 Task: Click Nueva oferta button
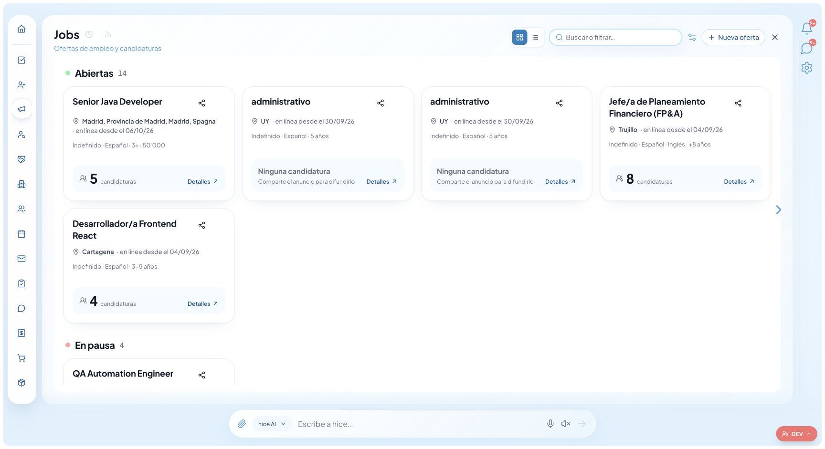733,37
